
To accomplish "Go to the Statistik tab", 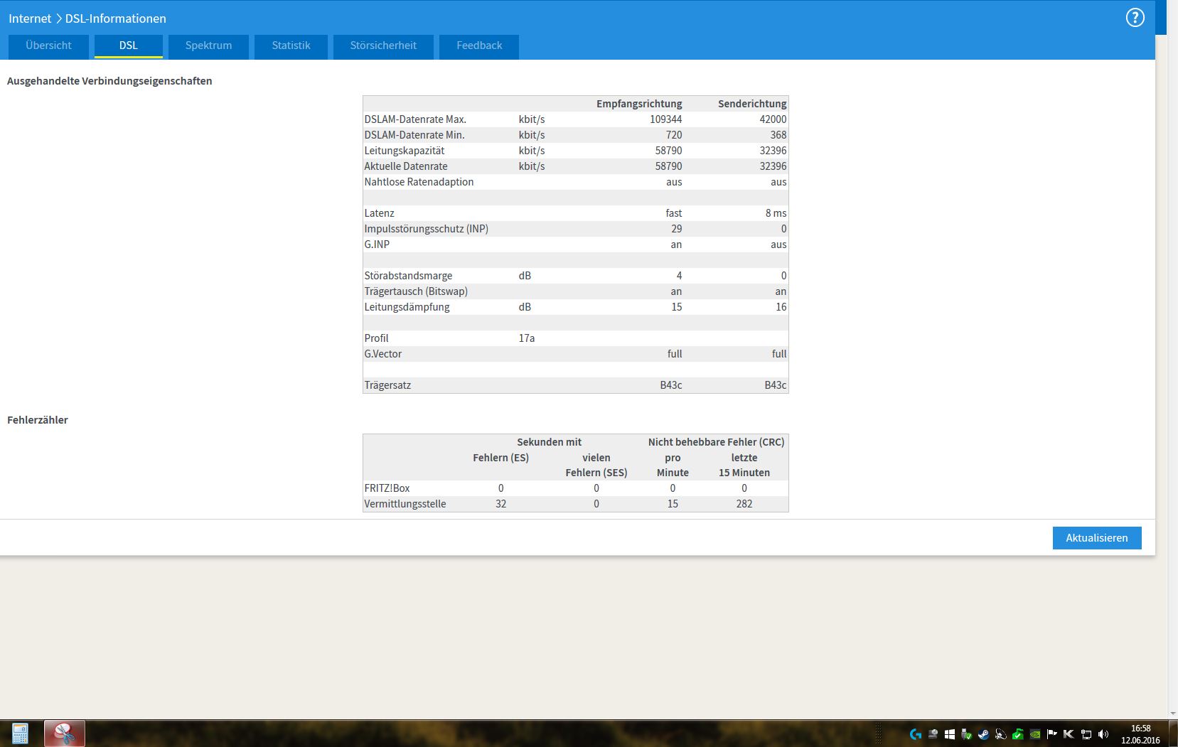I will point(291,45).
